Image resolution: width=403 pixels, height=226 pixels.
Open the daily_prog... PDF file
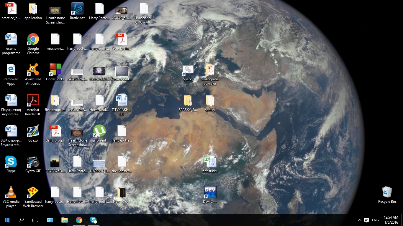tap(55, 134)
